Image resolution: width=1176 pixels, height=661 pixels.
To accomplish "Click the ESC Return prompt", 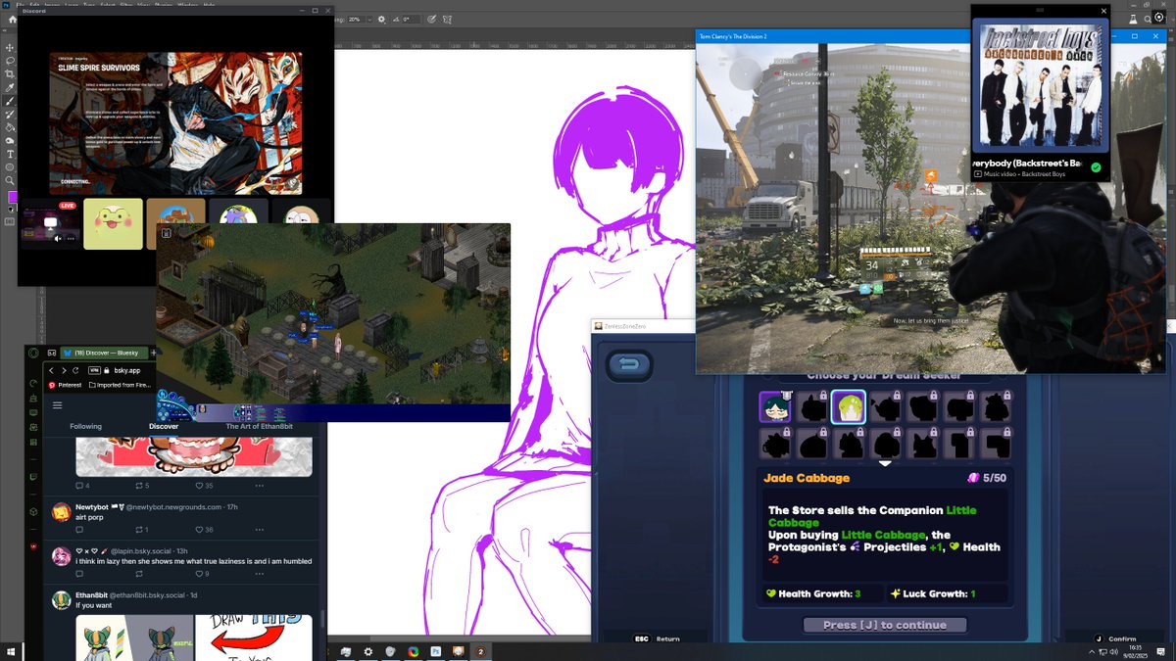I will 657,638.
